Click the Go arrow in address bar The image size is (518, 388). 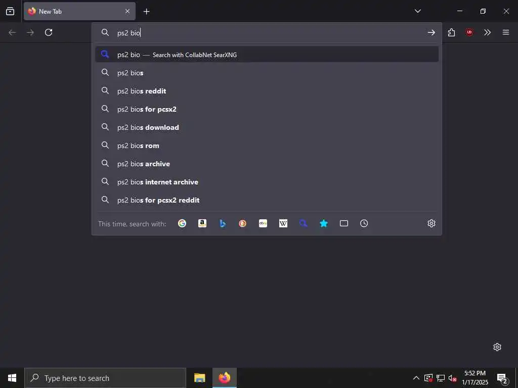(x=431, y=32)
